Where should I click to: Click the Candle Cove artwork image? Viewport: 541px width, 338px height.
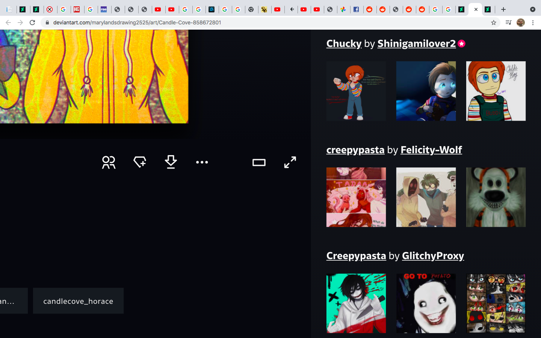(x=94, y=77)
